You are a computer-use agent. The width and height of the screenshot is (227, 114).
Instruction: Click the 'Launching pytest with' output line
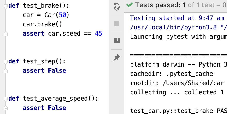pos(179,37)
